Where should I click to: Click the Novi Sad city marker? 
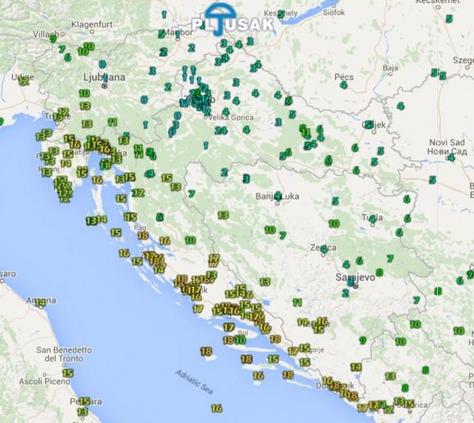(x=447, y=158)
